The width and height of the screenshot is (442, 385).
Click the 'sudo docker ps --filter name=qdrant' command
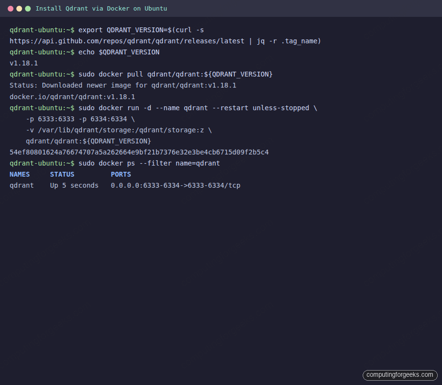pos(149,163)
